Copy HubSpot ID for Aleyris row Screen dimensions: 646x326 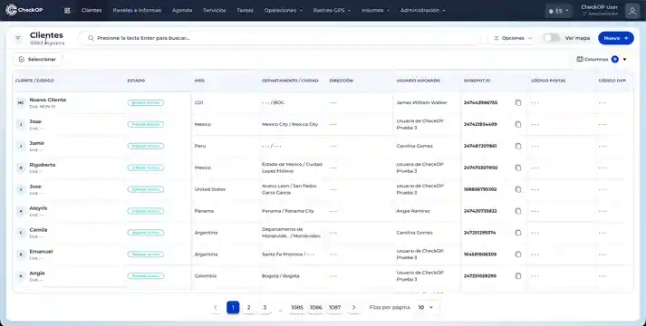click(518, 211)
